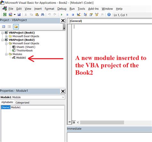Click into the Immediate window area
The height and width of the screenshot is (142, 152).
(x=109, y=137)
